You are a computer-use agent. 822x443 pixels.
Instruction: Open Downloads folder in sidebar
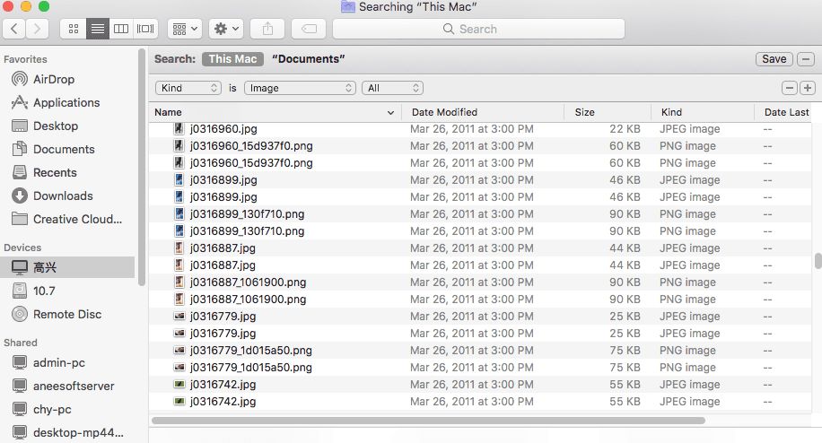63,195
